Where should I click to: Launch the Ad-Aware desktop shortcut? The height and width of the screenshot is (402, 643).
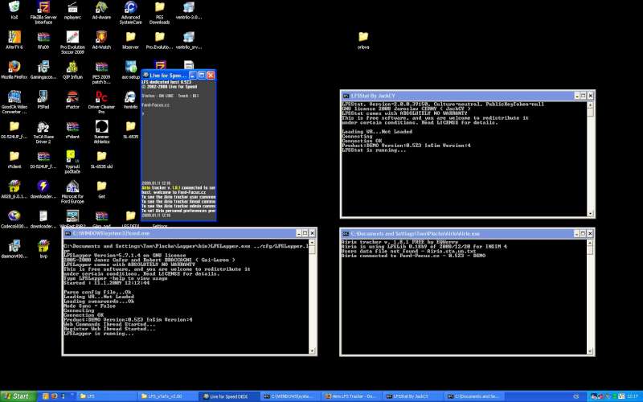click(101, 8)
